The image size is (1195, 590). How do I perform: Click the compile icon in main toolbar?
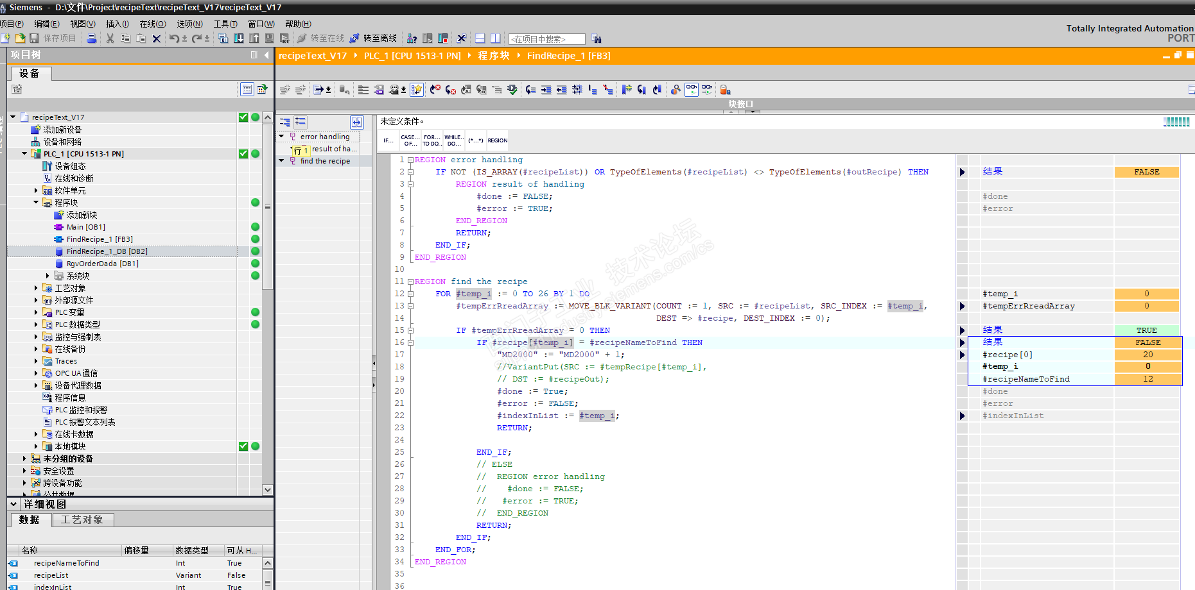223,38
